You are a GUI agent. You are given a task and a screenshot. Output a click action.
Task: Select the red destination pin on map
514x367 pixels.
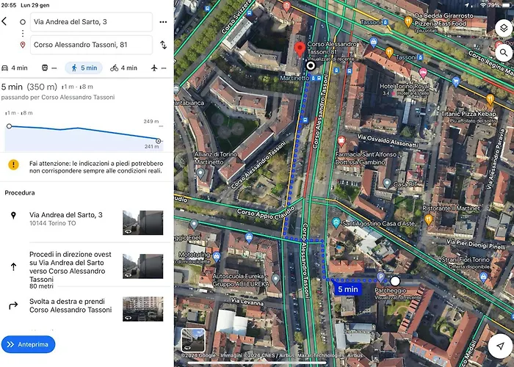point(300,49)
